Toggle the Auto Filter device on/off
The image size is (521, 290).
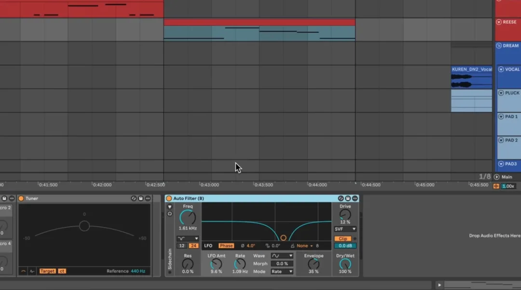click(169, 198)
